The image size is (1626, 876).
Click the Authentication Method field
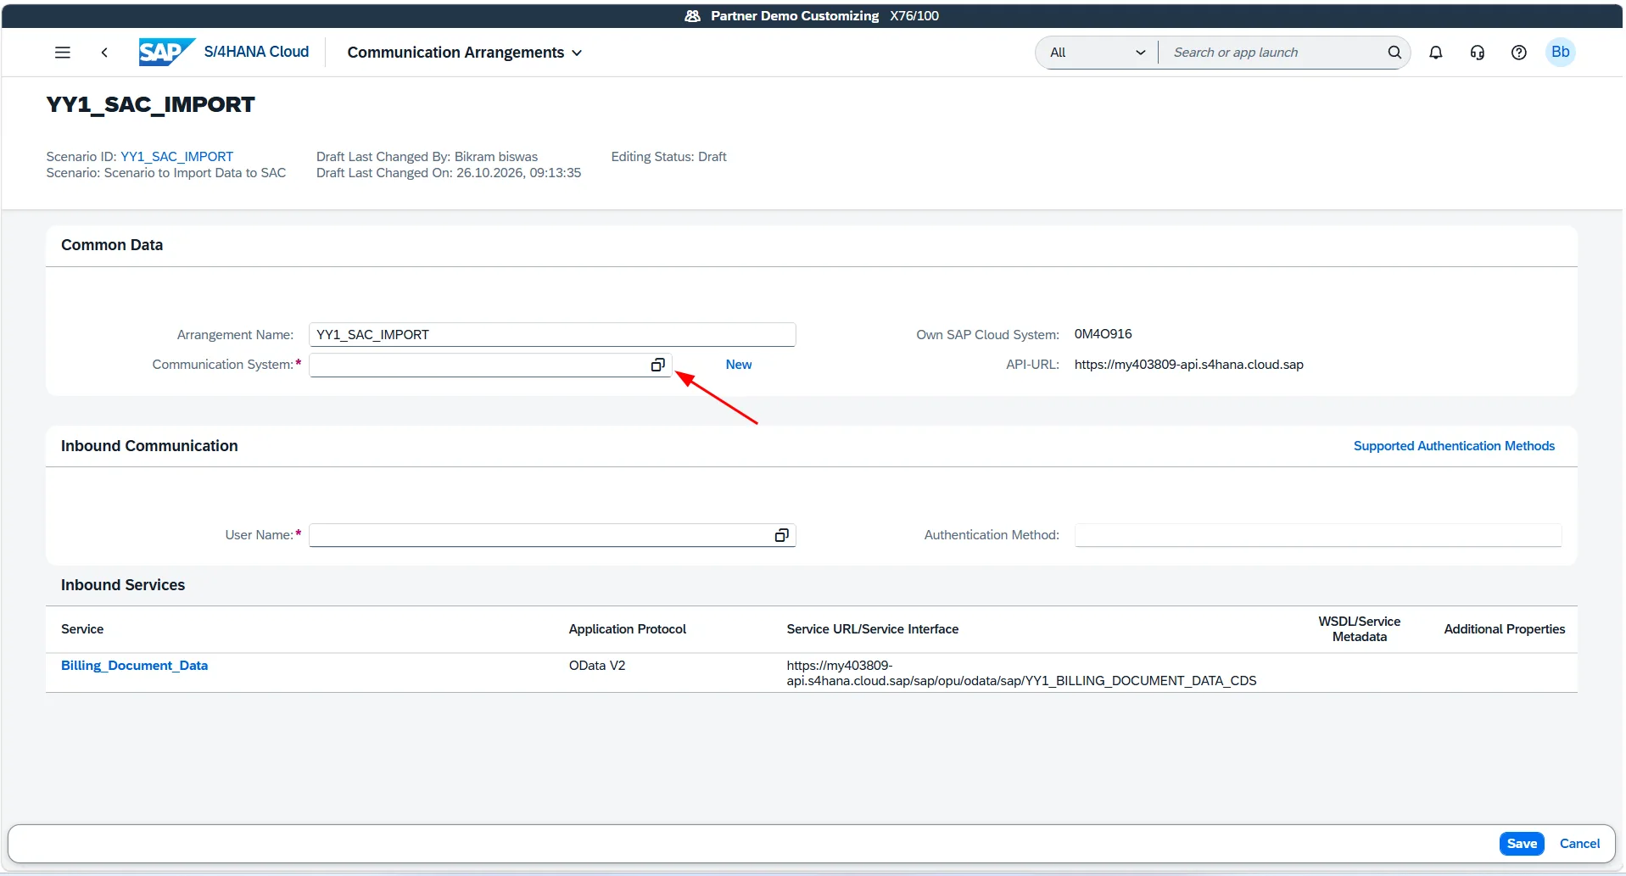pyautogui.click(x=1317, y=535)
